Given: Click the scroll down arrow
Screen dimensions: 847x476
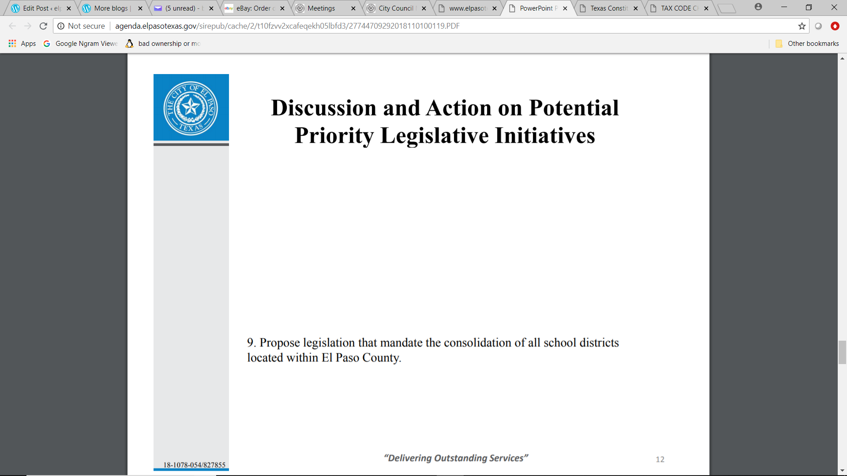Looking at the screenshot, I should click(842, 471).
